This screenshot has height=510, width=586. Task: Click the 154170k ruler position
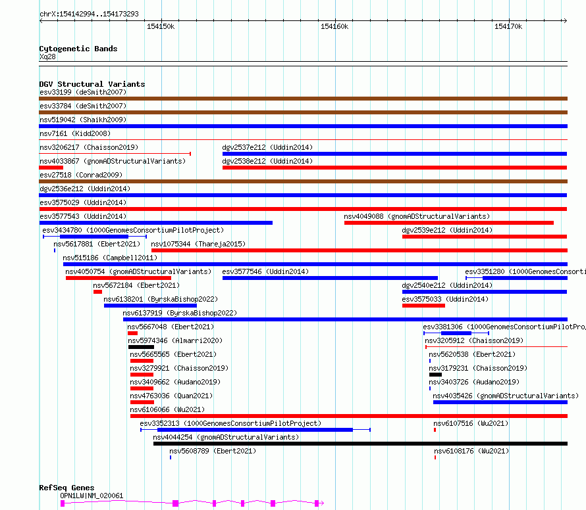point(508,26)
